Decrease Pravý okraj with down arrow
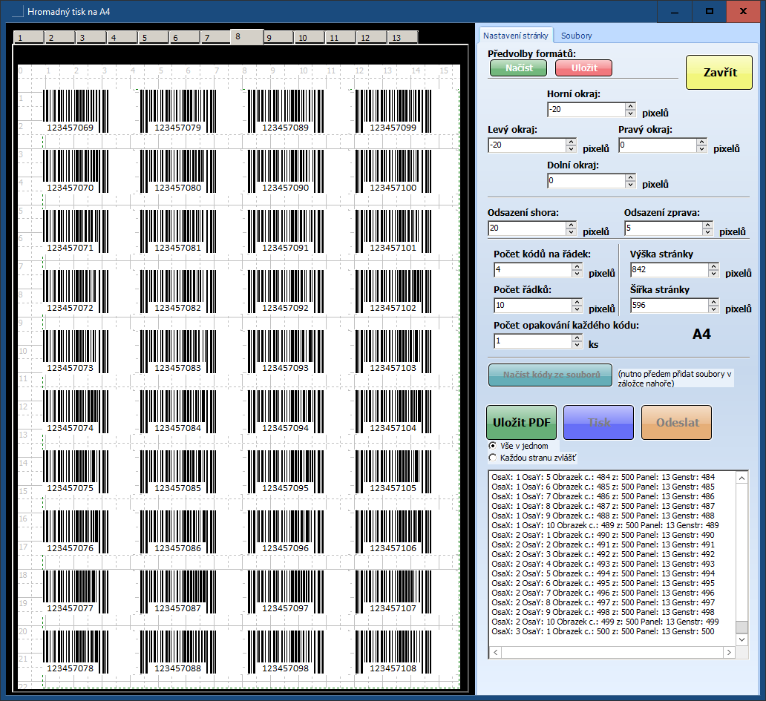Image resolution: width=766 pixels, height=701 pixels. click(702, 149)
